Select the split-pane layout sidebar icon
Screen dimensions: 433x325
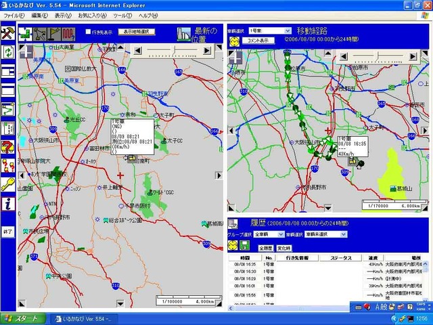[8, 71]
